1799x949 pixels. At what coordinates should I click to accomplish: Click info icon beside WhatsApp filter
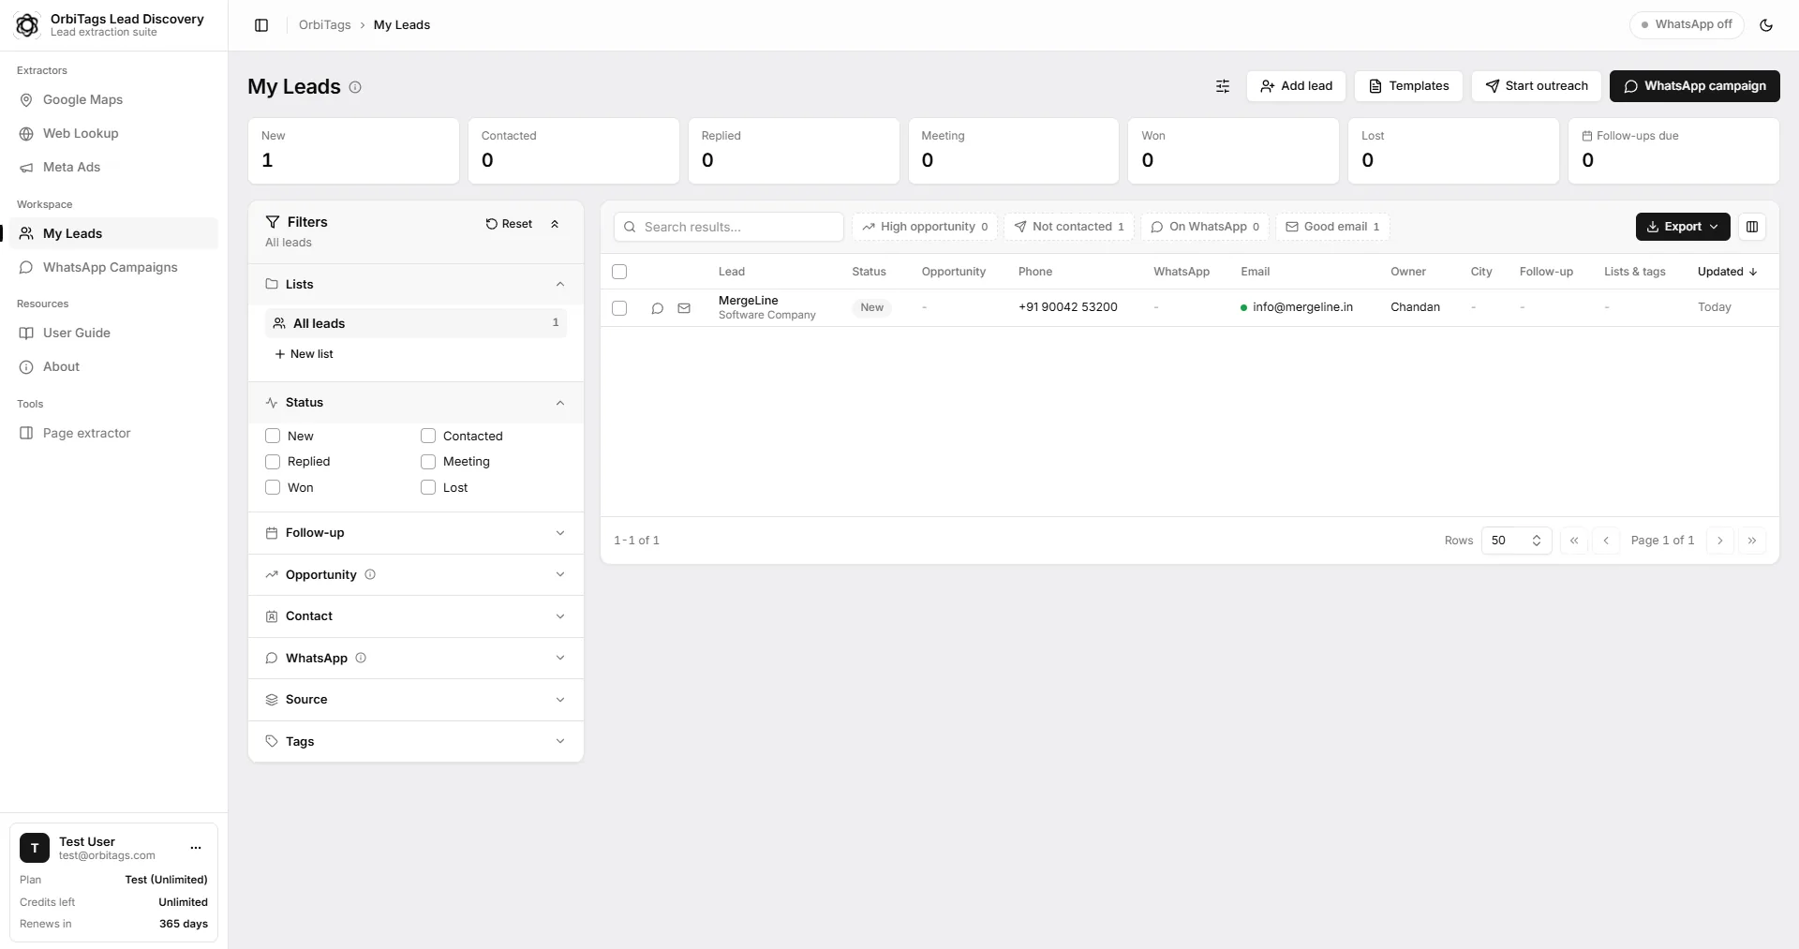pyautogui.click(x=361, y=658)
